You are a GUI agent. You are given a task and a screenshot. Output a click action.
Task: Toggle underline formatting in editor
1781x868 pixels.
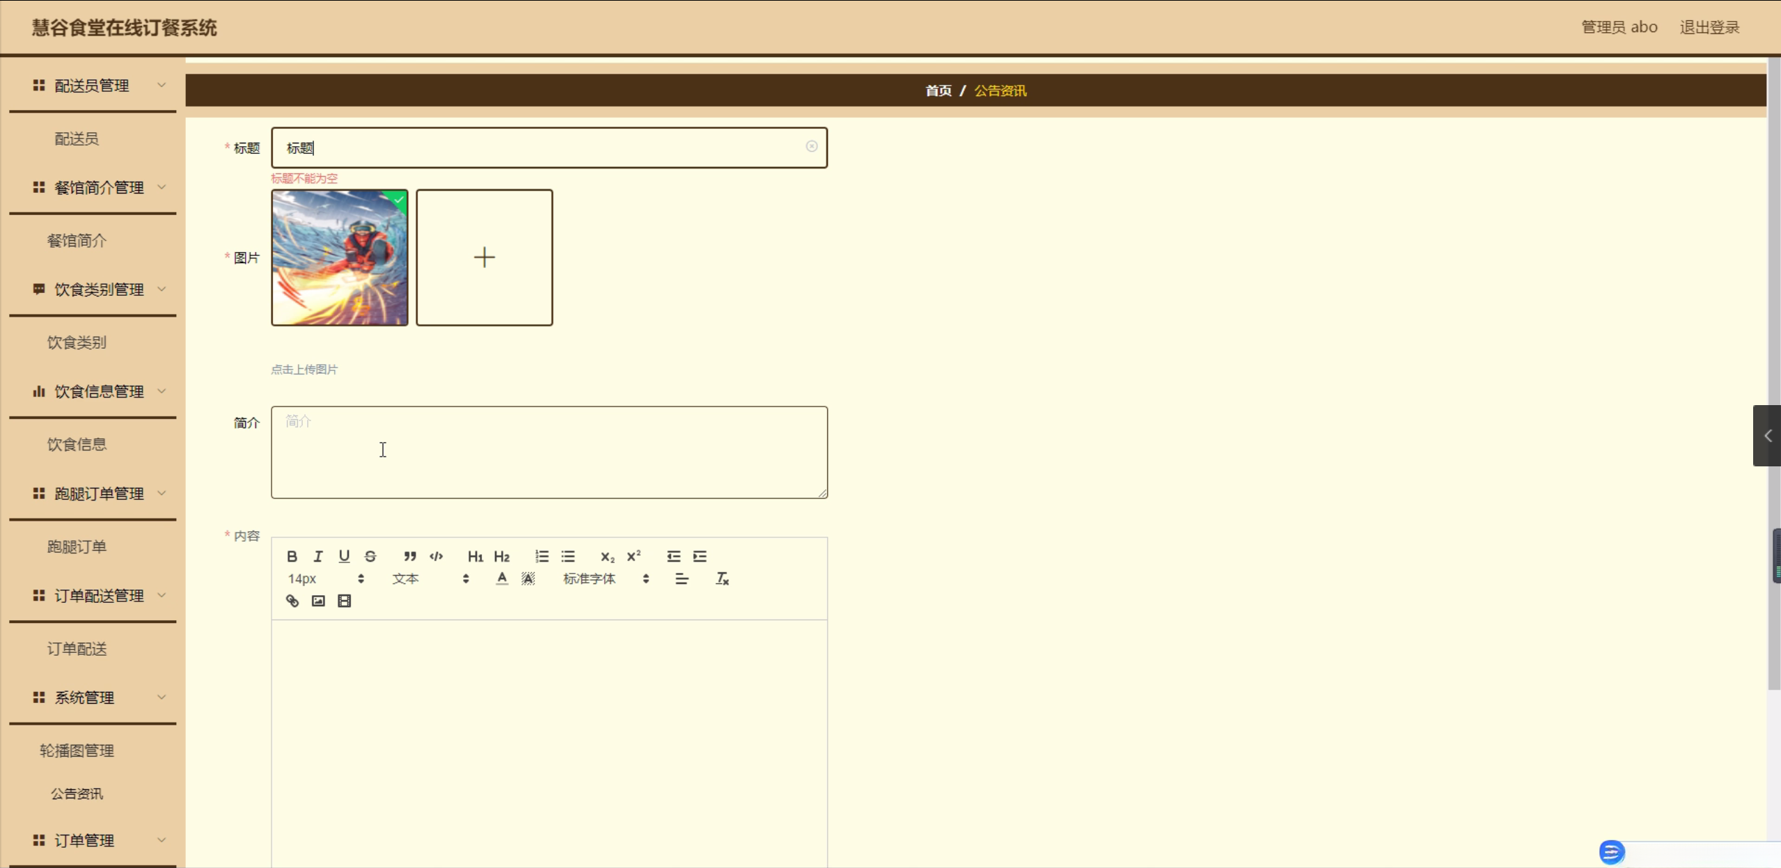[344, 556]
